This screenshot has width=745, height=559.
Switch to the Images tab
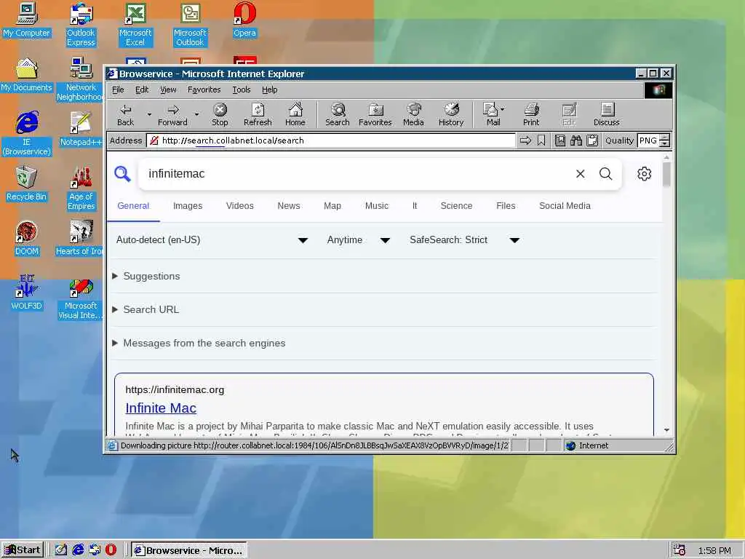pos(188,206)
